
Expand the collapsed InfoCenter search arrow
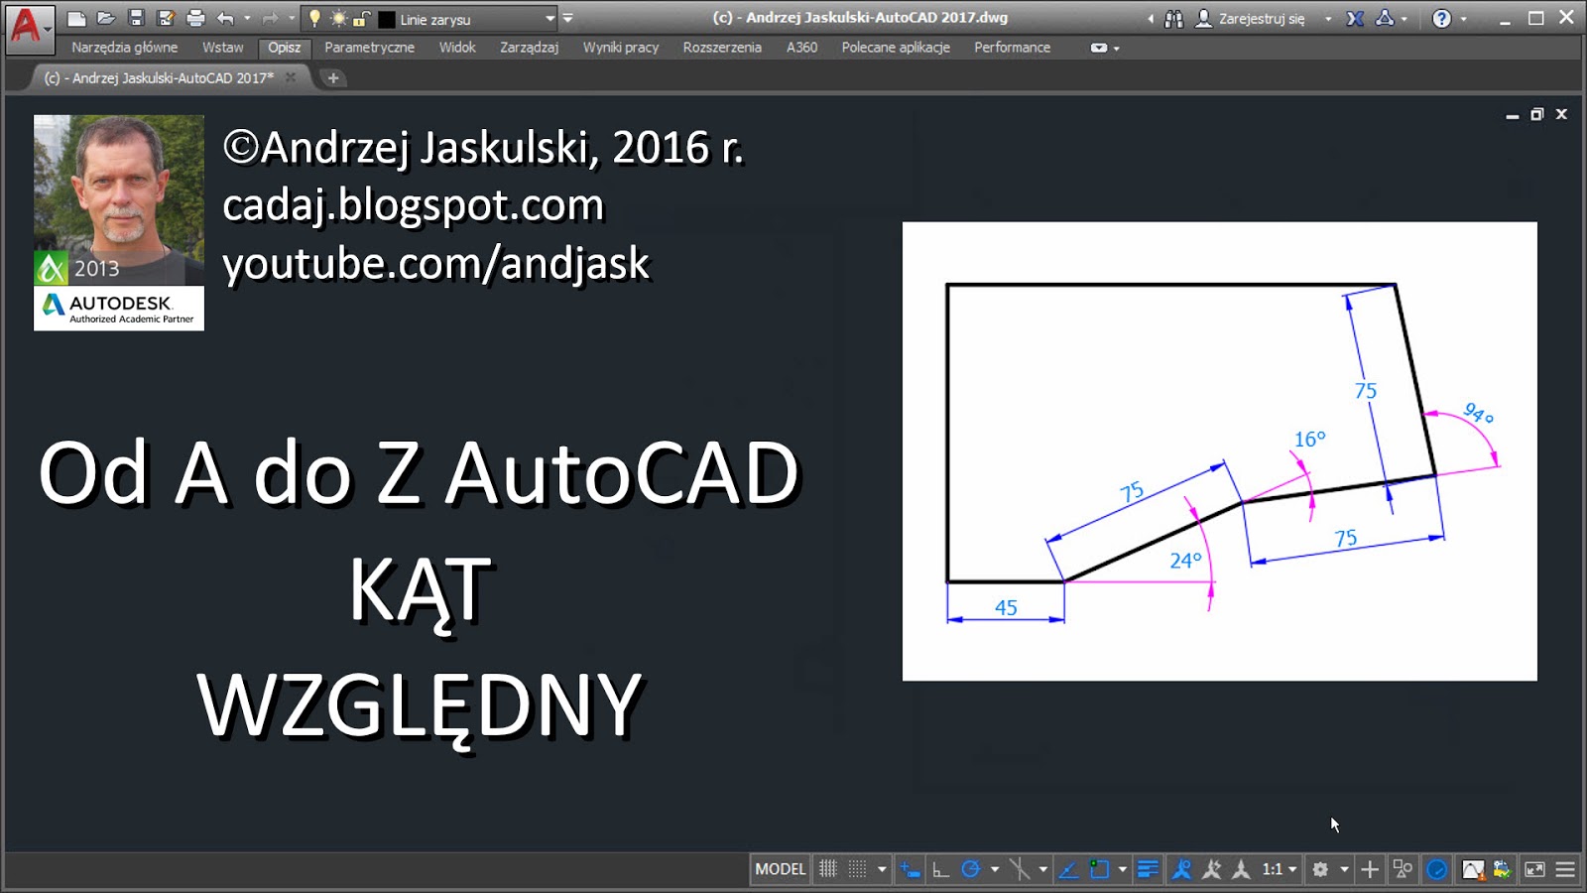point(1151,19)
